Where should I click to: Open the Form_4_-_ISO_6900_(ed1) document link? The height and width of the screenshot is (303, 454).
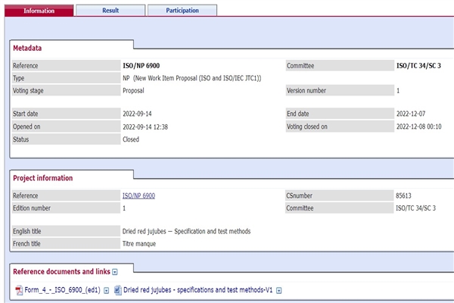[x=63, y=289]
